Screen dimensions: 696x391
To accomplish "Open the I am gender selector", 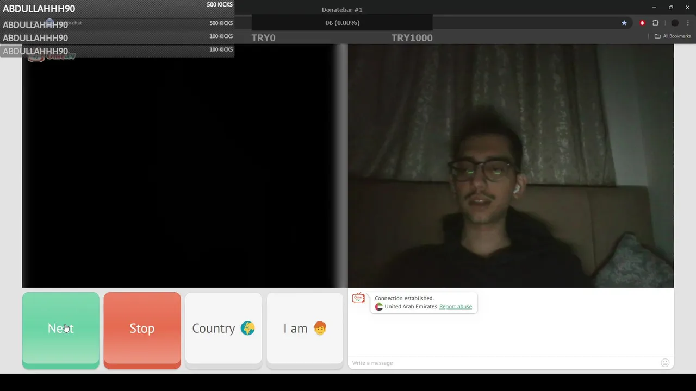I will (305, 330).
